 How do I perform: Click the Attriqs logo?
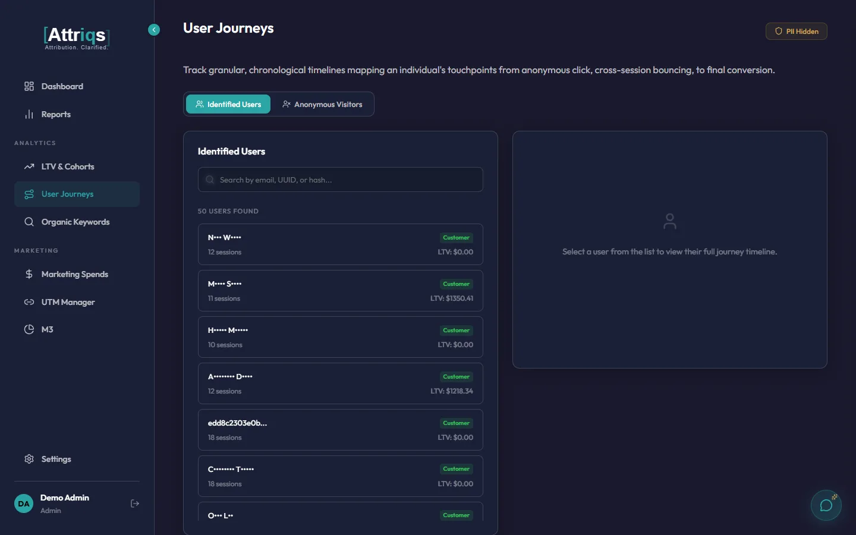point(76,36)
